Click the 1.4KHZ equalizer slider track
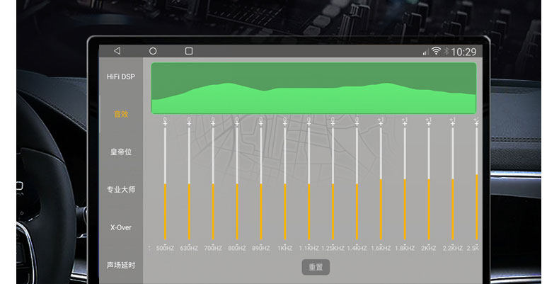Viewport: 559px width, 284px height. (357, 183)
